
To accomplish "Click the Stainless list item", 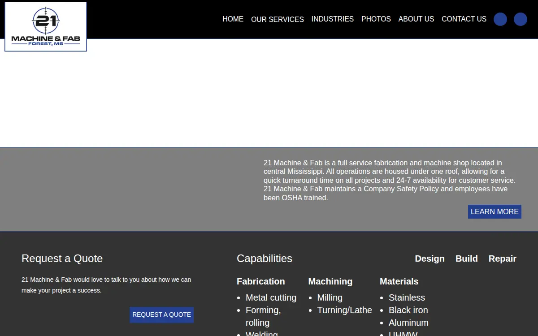I will coord(407,297).
